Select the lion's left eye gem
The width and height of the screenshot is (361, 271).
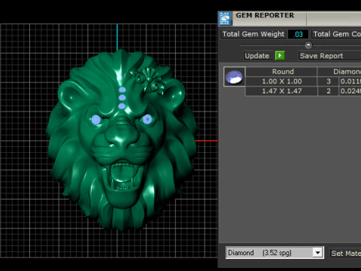(x=96, y=120)
